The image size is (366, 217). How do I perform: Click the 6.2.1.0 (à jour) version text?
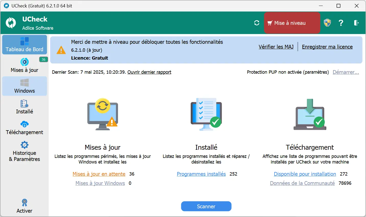87,50
